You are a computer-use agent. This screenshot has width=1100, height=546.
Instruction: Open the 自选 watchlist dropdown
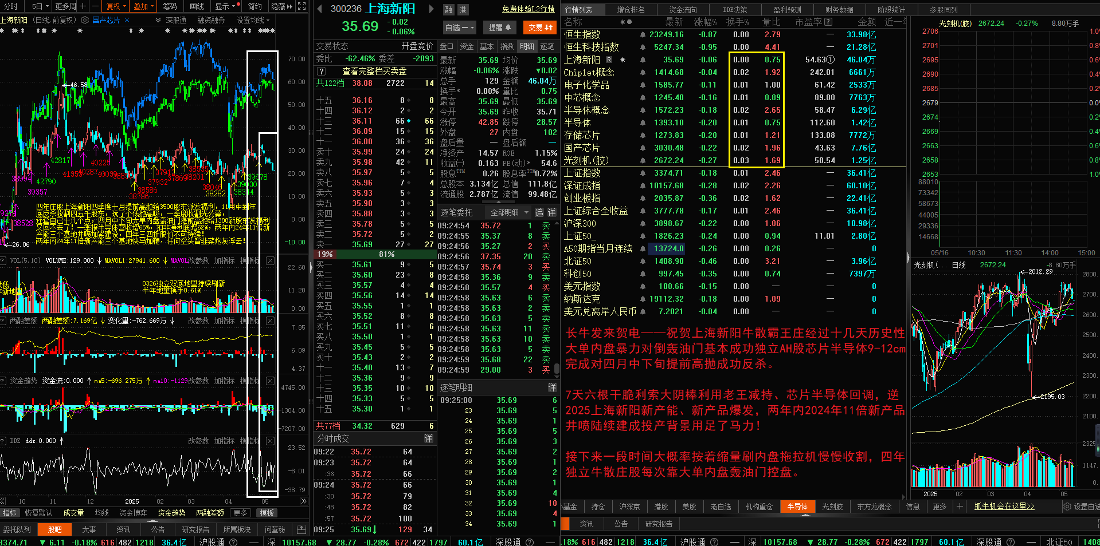click(x=460, y=27)
